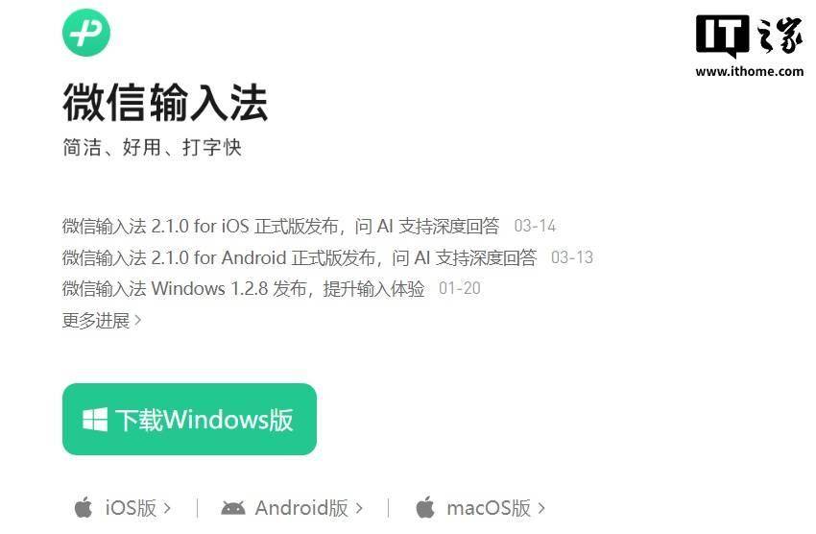The height and width of the screenshot is (534, 816).
Task: Click the Windows logo in download button
Action: pos(95,420)
